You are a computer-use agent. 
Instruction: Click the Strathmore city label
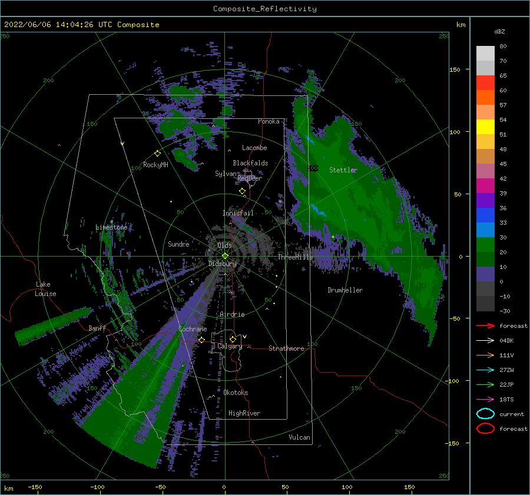coord(287,348)
